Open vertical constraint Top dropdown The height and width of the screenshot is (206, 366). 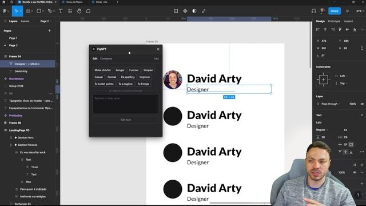pos(343,83)
